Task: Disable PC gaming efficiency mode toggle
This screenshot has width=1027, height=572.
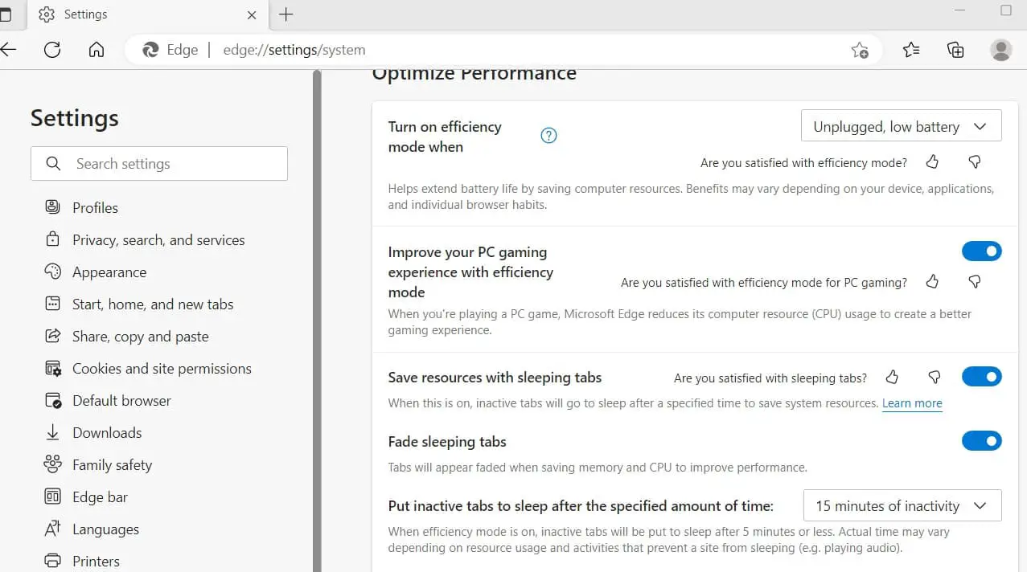Action: [x=981, y=251]
